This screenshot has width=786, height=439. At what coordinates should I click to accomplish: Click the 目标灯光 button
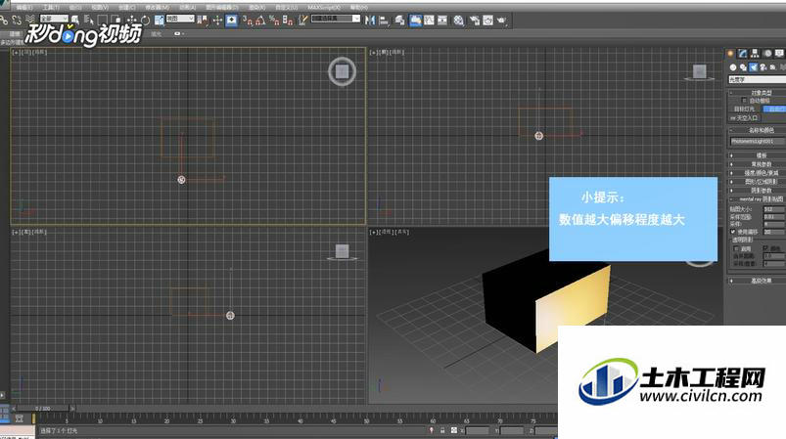744,109
